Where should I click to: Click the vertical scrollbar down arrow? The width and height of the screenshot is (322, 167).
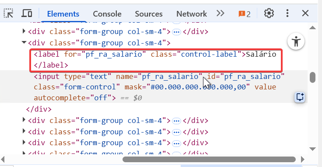(312, 149)
